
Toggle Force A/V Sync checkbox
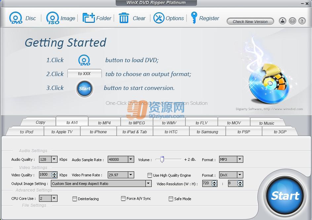(x=123, y=198)
